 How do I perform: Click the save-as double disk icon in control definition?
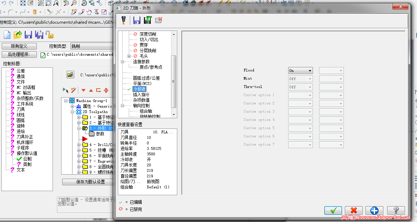39,35
